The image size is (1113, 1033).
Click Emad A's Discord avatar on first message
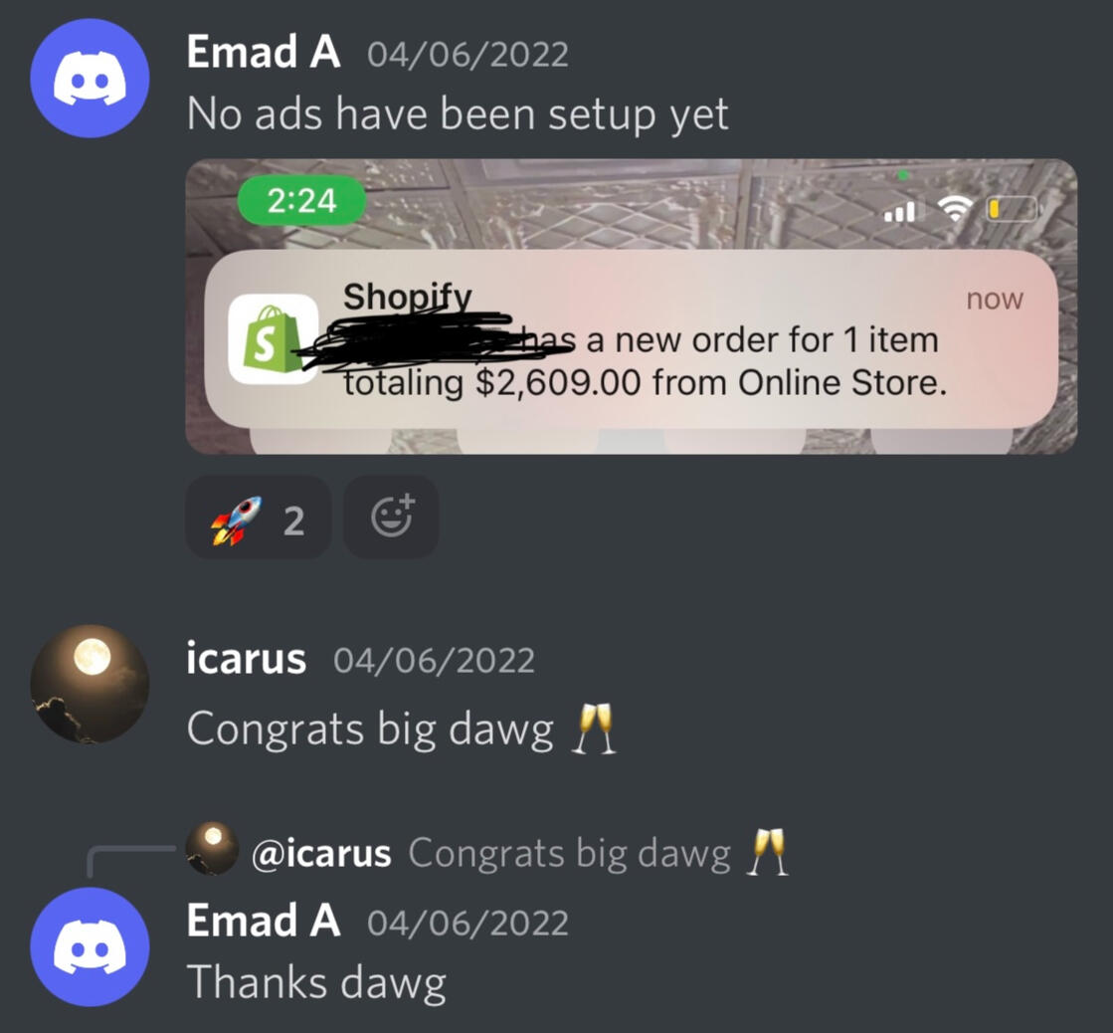[x=91, y=79]
